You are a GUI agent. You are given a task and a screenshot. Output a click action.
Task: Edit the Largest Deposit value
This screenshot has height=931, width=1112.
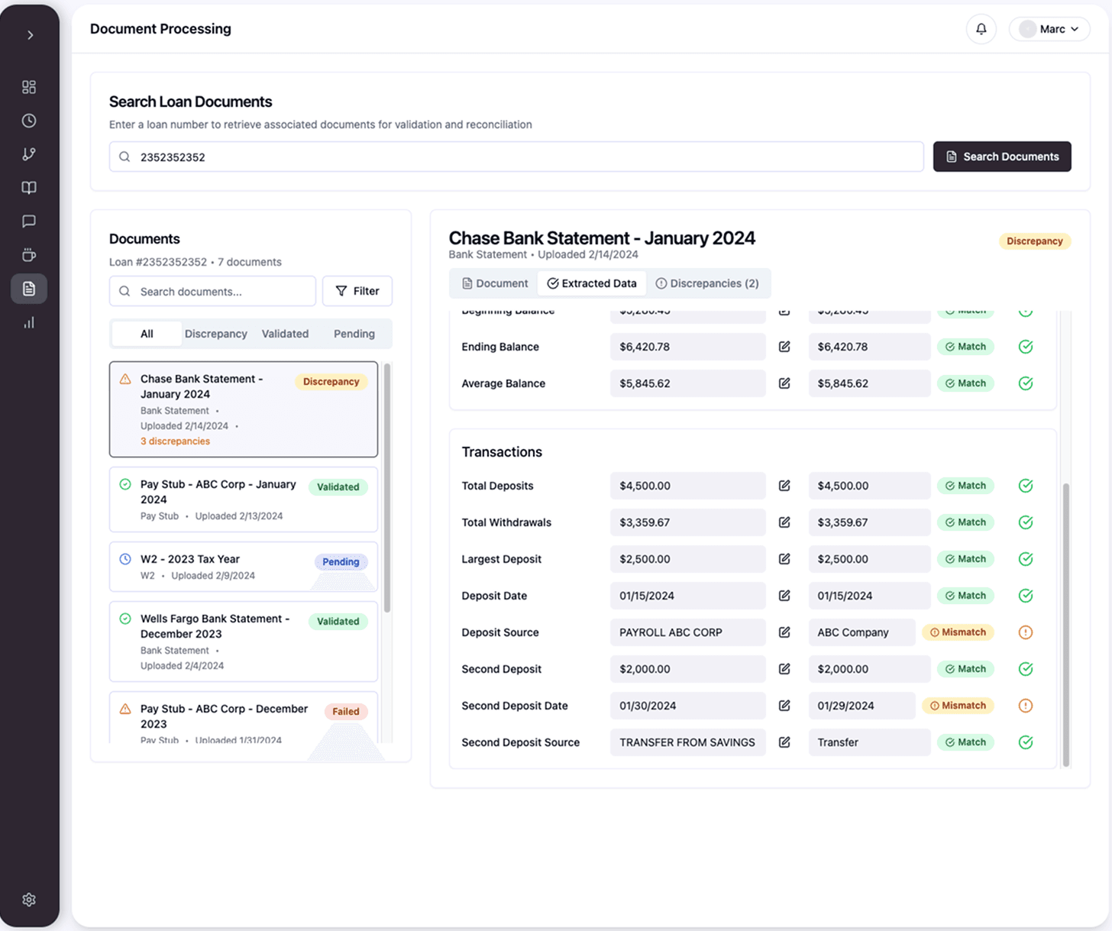[x=784, y=559]
